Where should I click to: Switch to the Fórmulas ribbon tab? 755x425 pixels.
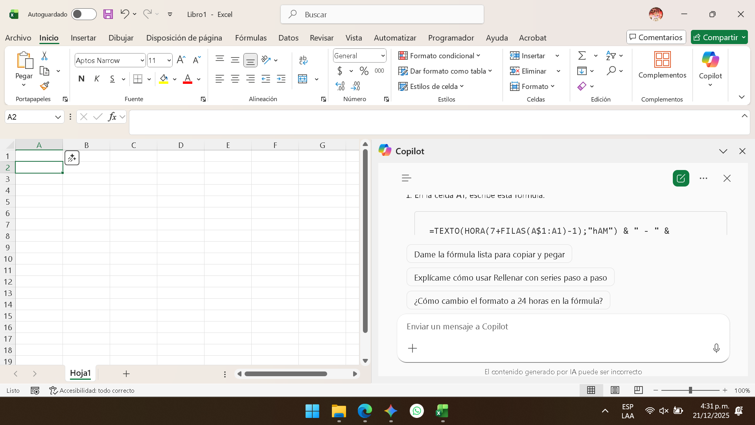tap(251, 37)
